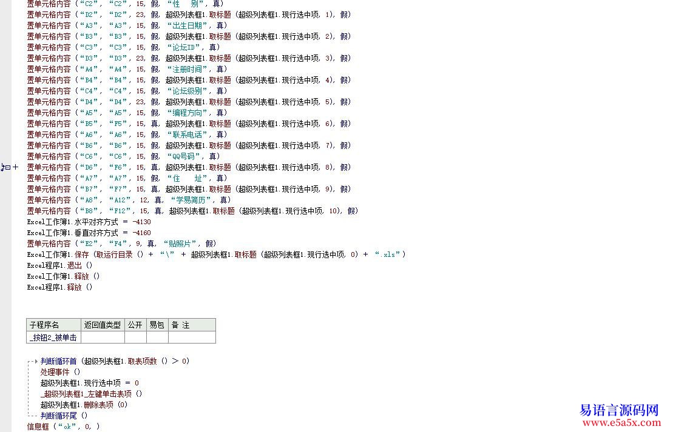This screenshot has width=676, height=432.
Task: Click the Excel工作簿1.保存 code line
Action: [216, 254]
